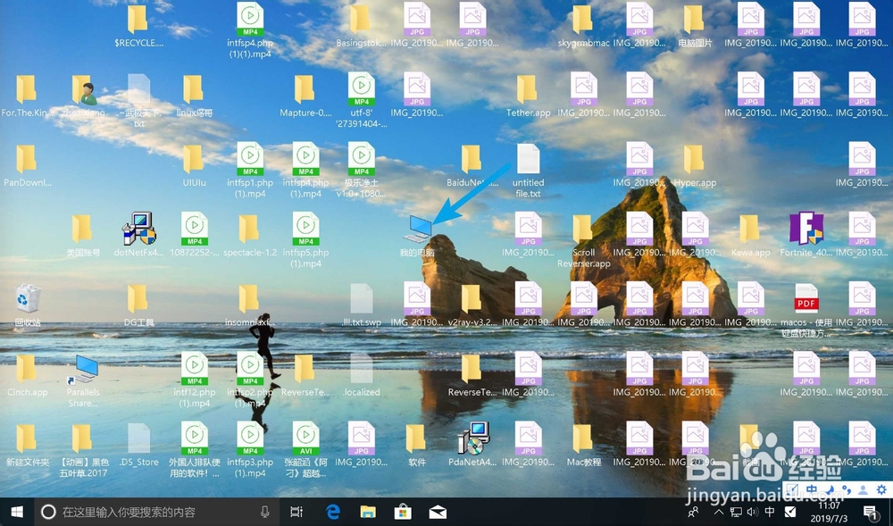Select the 新建文件夹 folder
Viewport: 893px width, 526px height.
27,445
